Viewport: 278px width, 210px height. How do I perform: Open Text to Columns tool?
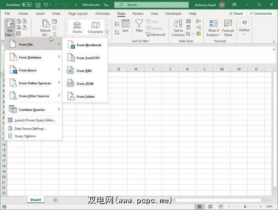pyautogui.click(x=178, y=27)
